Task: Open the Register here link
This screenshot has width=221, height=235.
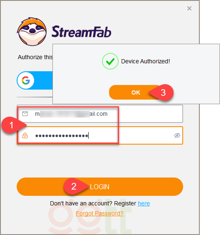Action: (x=144, y=203)
